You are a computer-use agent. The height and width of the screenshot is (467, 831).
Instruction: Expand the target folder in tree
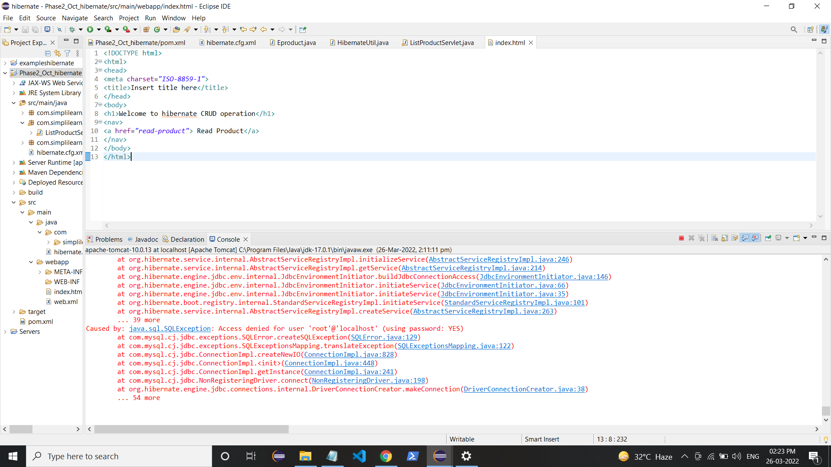click(14, 312)
